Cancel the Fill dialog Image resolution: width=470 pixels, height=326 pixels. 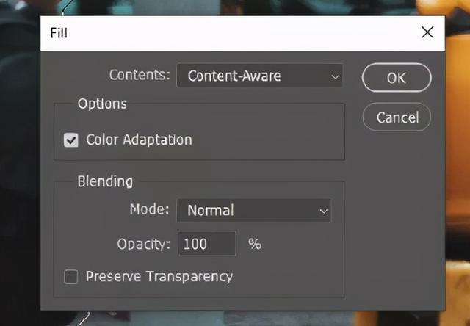[x=397, y=117]
